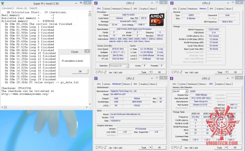Switch to Memory tab in the bottom-right CPU-Z SPD window
This screenshot has height=151, width=245.
pos(203,84)
